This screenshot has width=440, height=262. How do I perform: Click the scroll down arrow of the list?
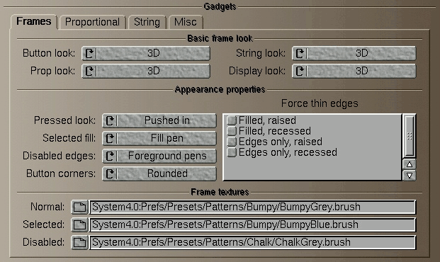pyautogui.click(x=410, y=176)
